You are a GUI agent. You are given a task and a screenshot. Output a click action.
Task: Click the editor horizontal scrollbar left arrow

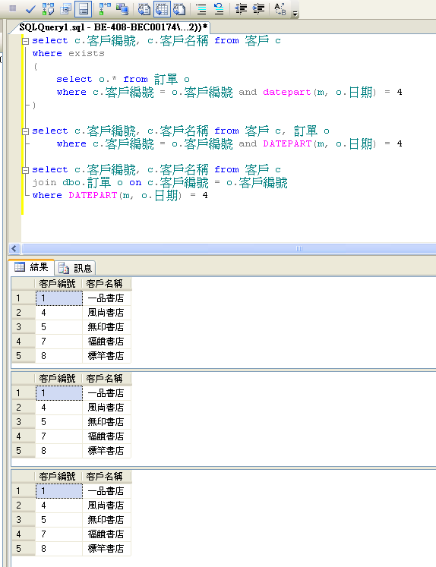pyautogui.click(x=14, y=248)
